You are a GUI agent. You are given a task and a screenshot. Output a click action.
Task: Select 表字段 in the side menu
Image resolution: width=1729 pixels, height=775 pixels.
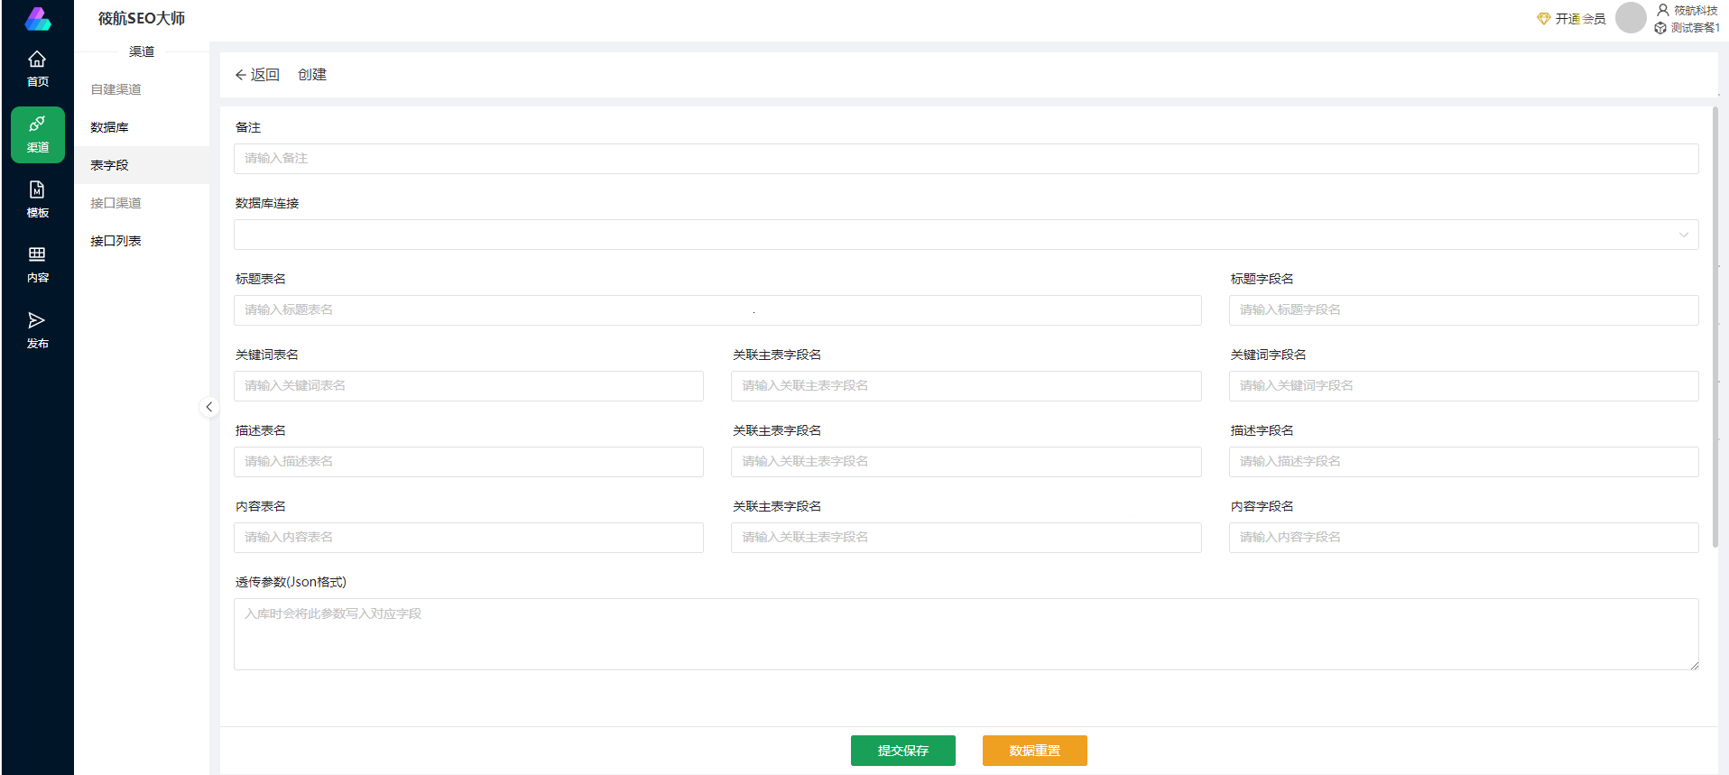142,165
